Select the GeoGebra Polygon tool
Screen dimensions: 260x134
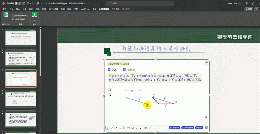tap(124, 128)
